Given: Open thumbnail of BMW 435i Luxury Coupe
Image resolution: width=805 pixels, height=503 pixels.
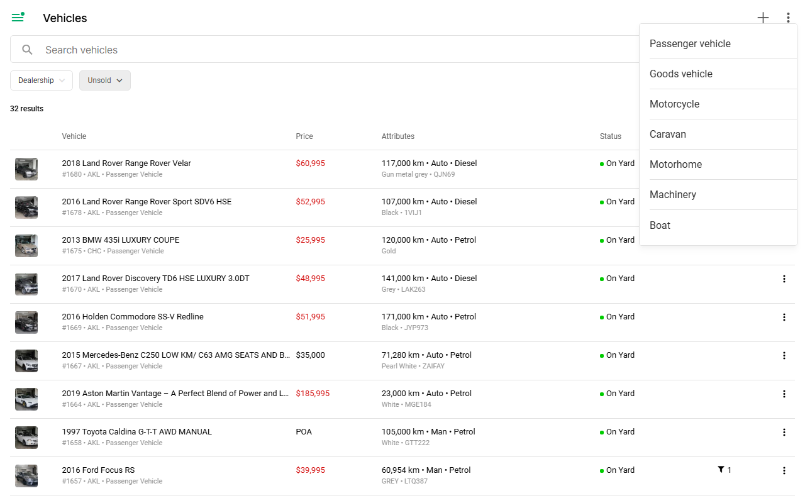Looking at the screenshot, I should tap(26, 246).
